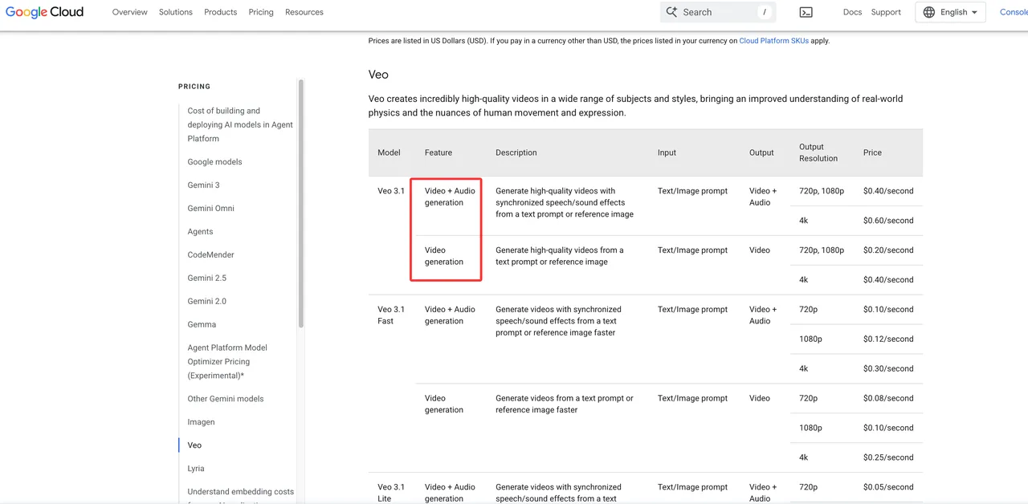This screenshot has height=504, width=1028.
Task: Open the Google Cloud logo home link
Action: coord(44,12)
